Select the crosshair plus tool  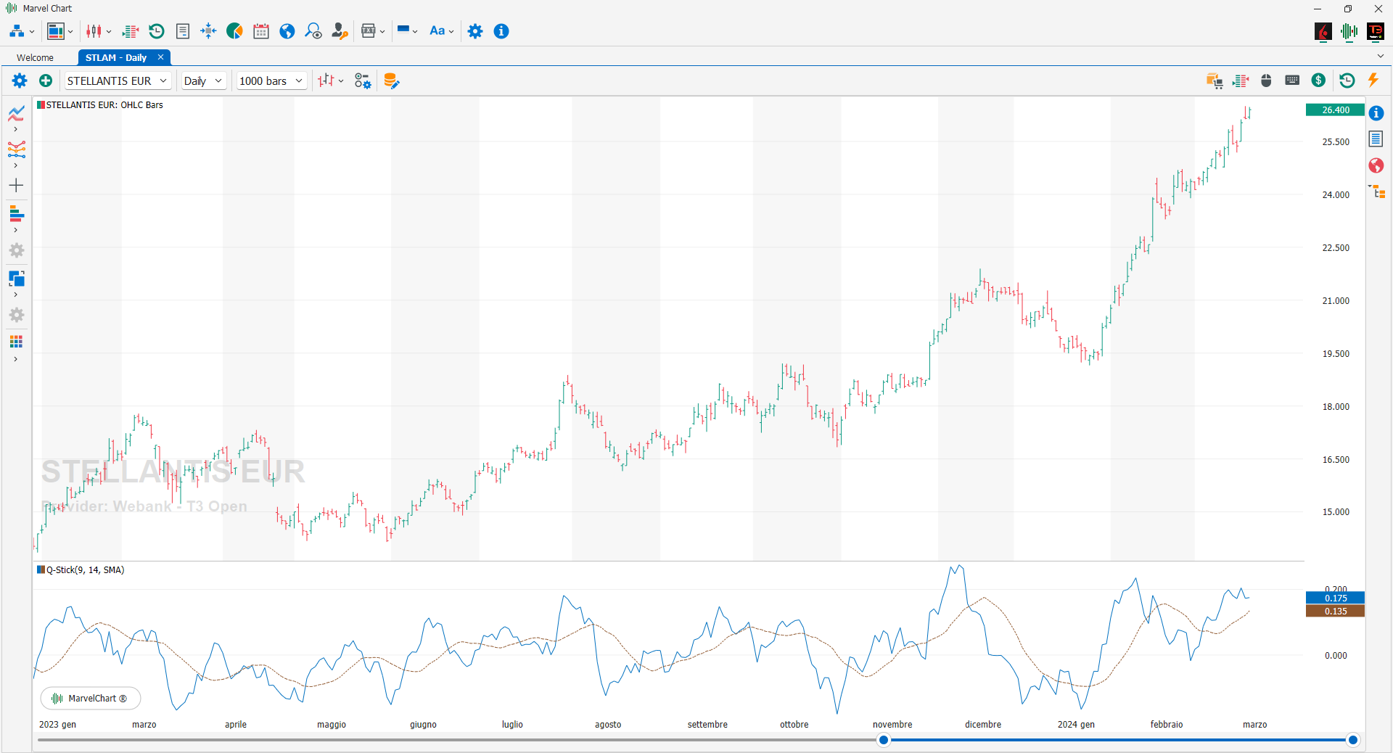pyautogui.click(x=16, y=186)
